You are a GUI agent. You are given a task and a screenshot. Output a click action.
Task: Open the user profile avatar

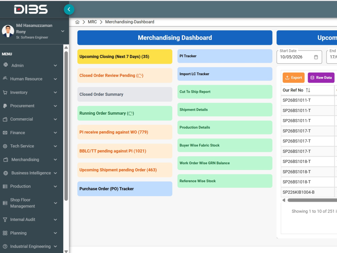[x=8, y=31]
